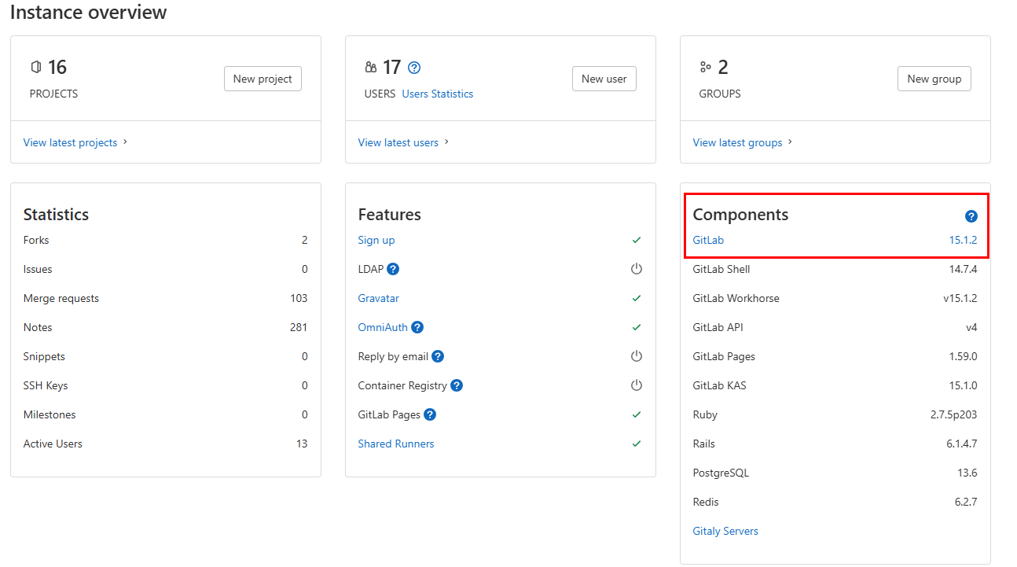Click the Users help question icon
Image resolution: width=1017 pixels, height=567 pixels.
(x=414, y=68)
